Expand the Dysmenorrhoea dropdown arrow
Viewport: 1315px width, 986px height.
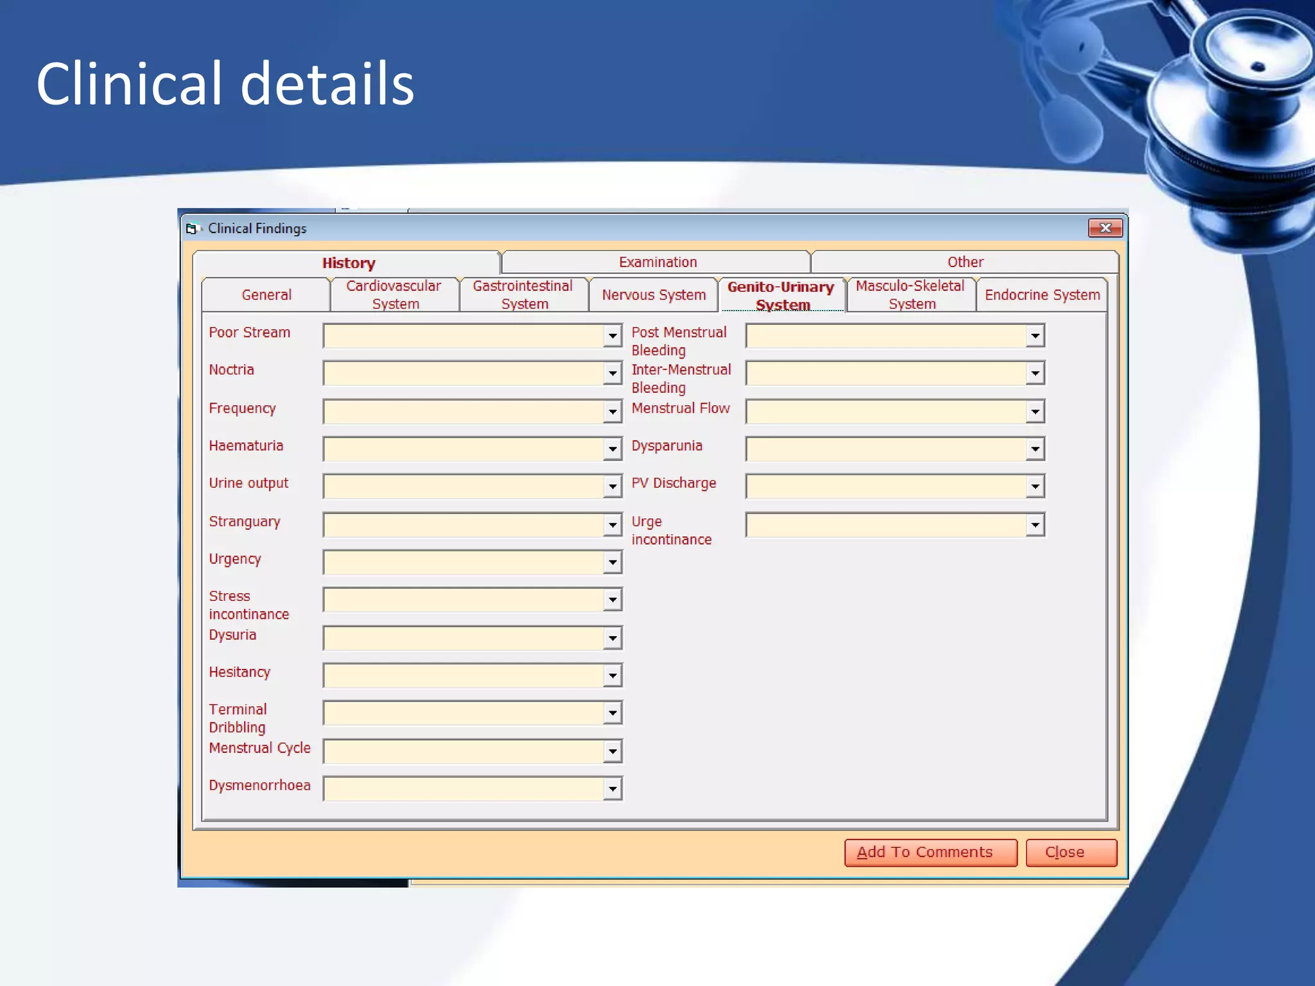(x=613, y=788)
